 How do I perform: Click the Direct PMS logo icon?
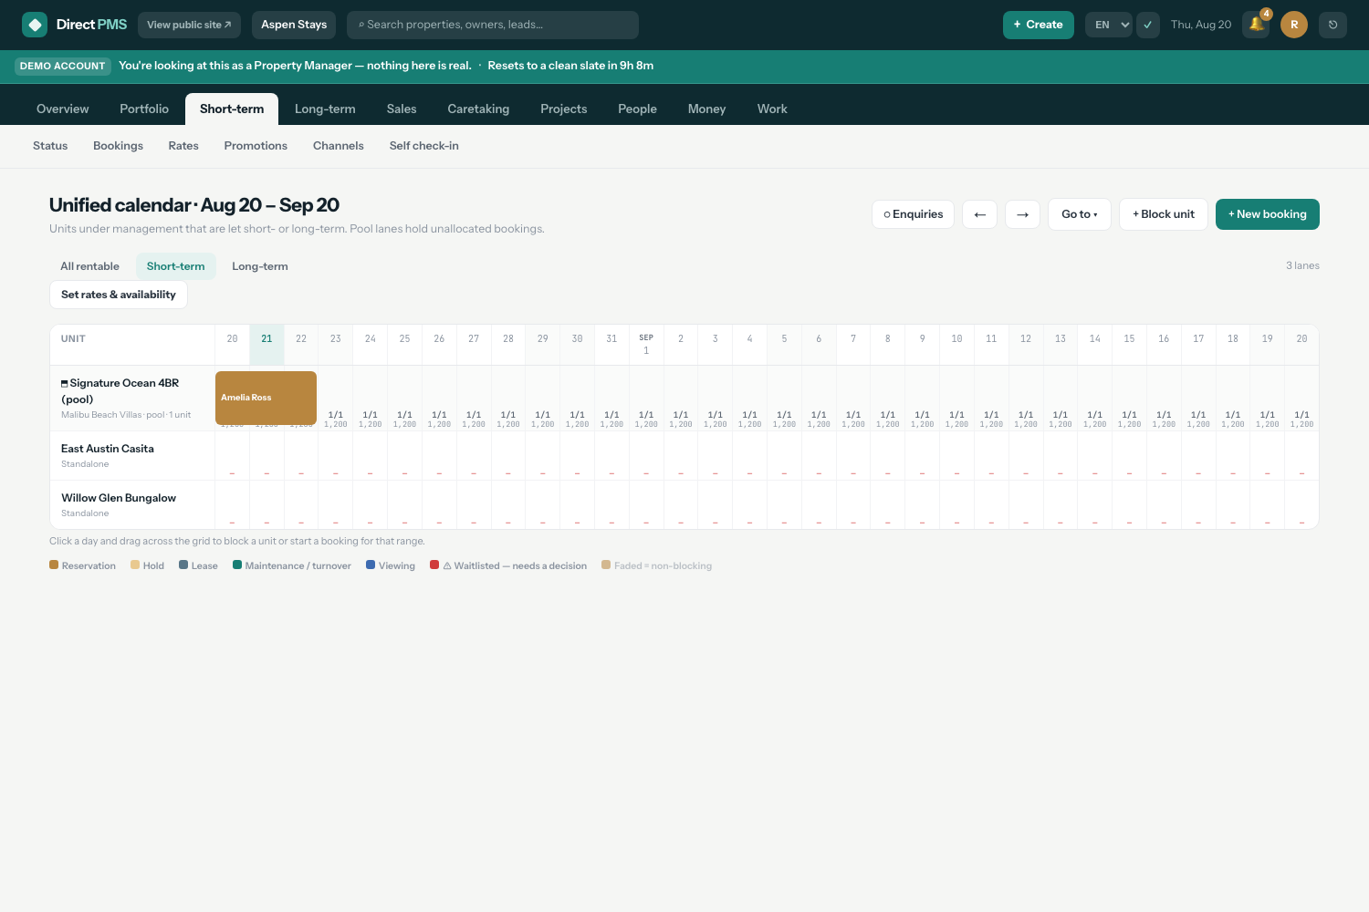coord(35,25)
